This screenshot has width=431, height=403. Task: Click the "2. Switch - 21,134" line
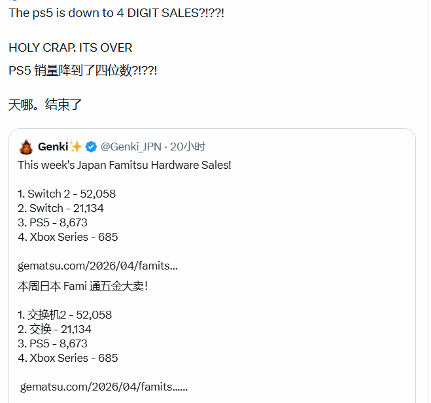[x=61, y=208]
